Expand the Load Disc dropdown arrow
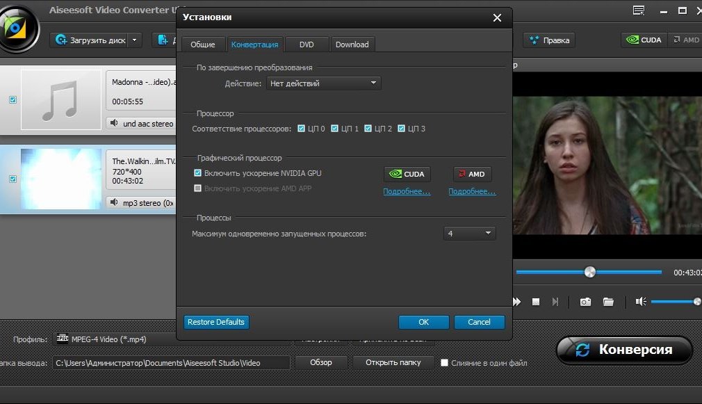Image resolution: width=702 pixels, height=404 pixels. [134, 40]
